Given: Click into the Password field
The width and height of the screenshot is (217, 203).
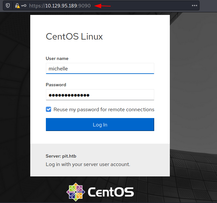Looking at the screenshot, I should [100, 95].
